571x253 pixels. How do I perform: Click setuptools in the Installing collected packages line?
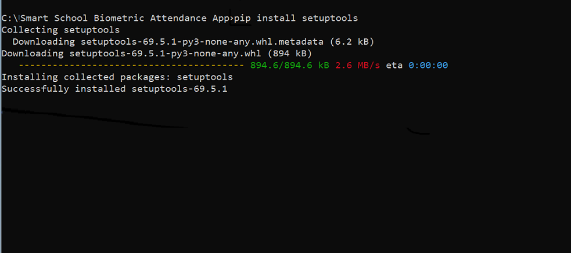coord(204,77)
